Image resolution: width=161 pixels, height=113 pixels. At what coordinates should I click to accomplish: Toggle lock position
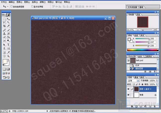(139, 84)
